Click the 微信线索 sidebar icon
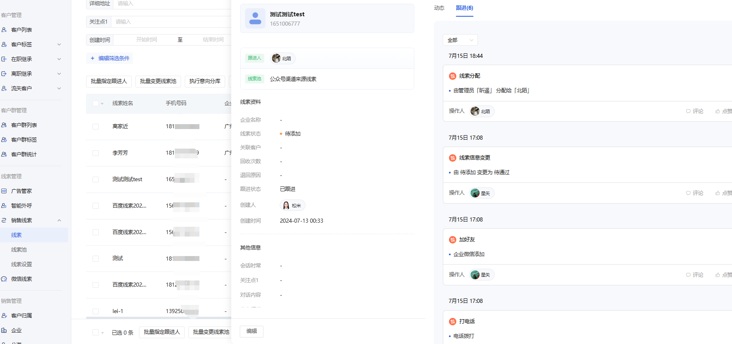The height and width of the screenshot is (344, 732). tap(4, 279)
